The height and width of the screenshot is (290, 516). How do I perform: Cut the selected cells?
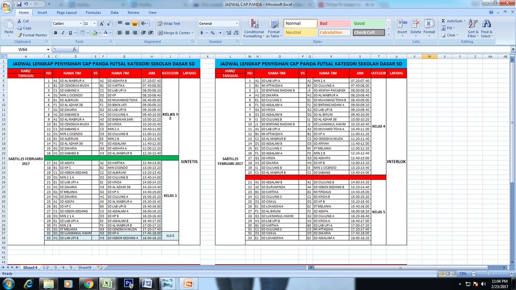click(x=23, y=21)
